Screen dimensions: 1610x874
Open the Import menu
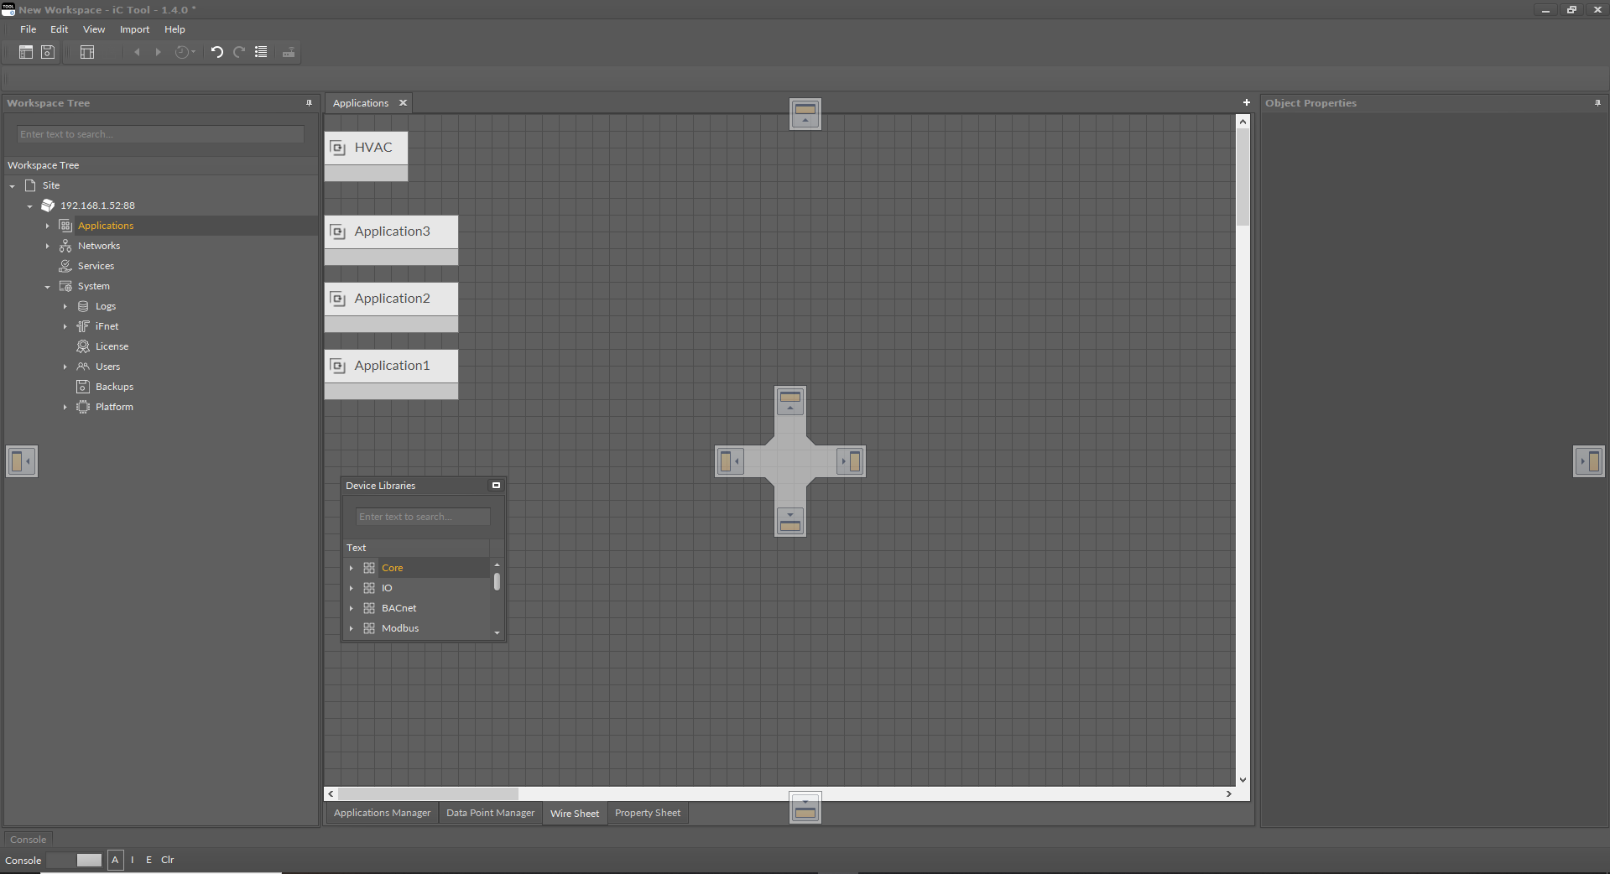click(134, 29)
